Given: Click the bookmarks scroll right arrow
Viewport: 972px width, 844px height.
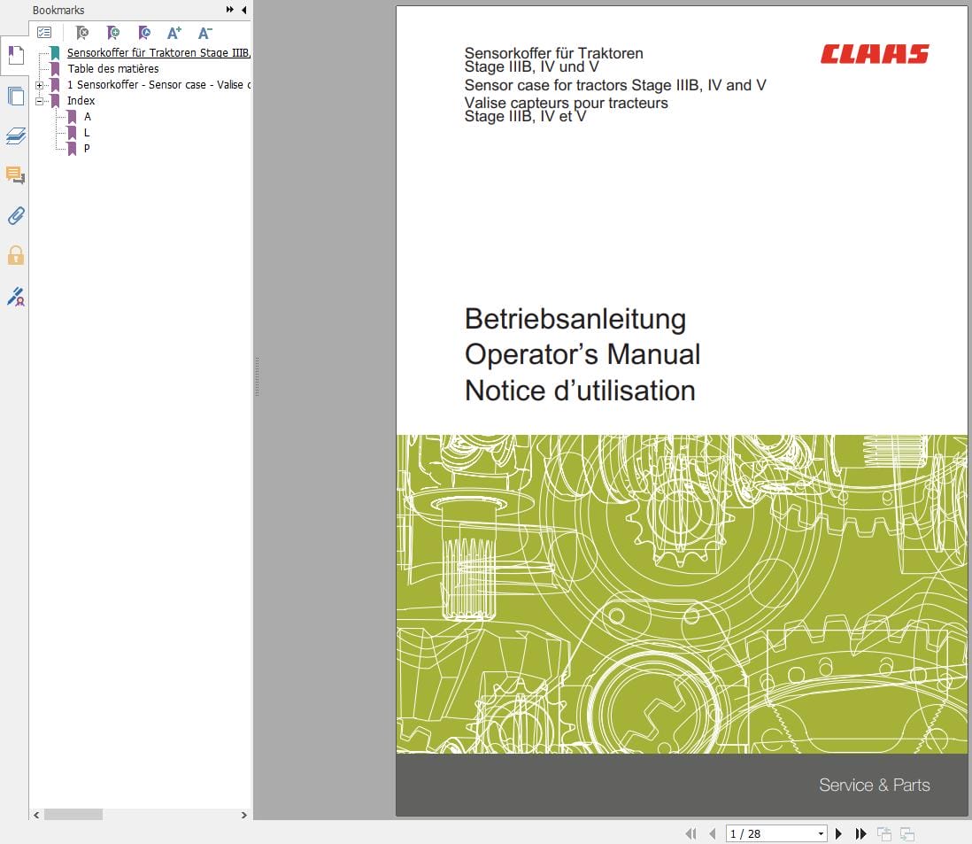Looking at the screenshot, I should pos(243,814).
